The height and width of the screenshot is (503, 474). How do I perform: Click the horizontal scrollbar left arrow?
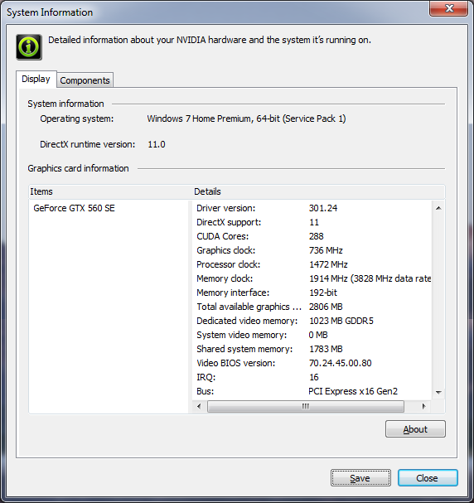click(199, 406)
